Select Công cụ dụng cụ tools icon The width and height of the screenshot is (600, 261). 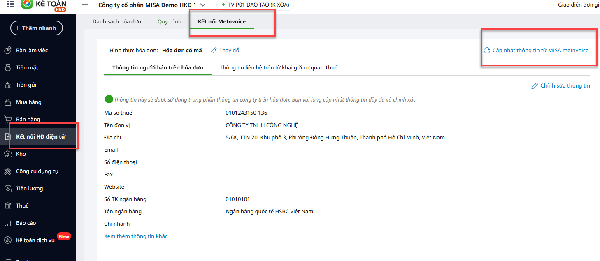pyautogui.click(x=7, y=171)
